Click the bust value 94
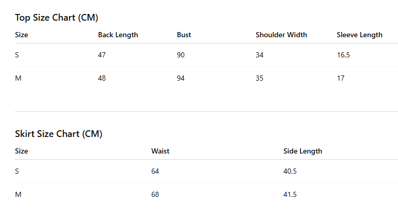This screenshot has height=214, width=398. pos(181,78)
